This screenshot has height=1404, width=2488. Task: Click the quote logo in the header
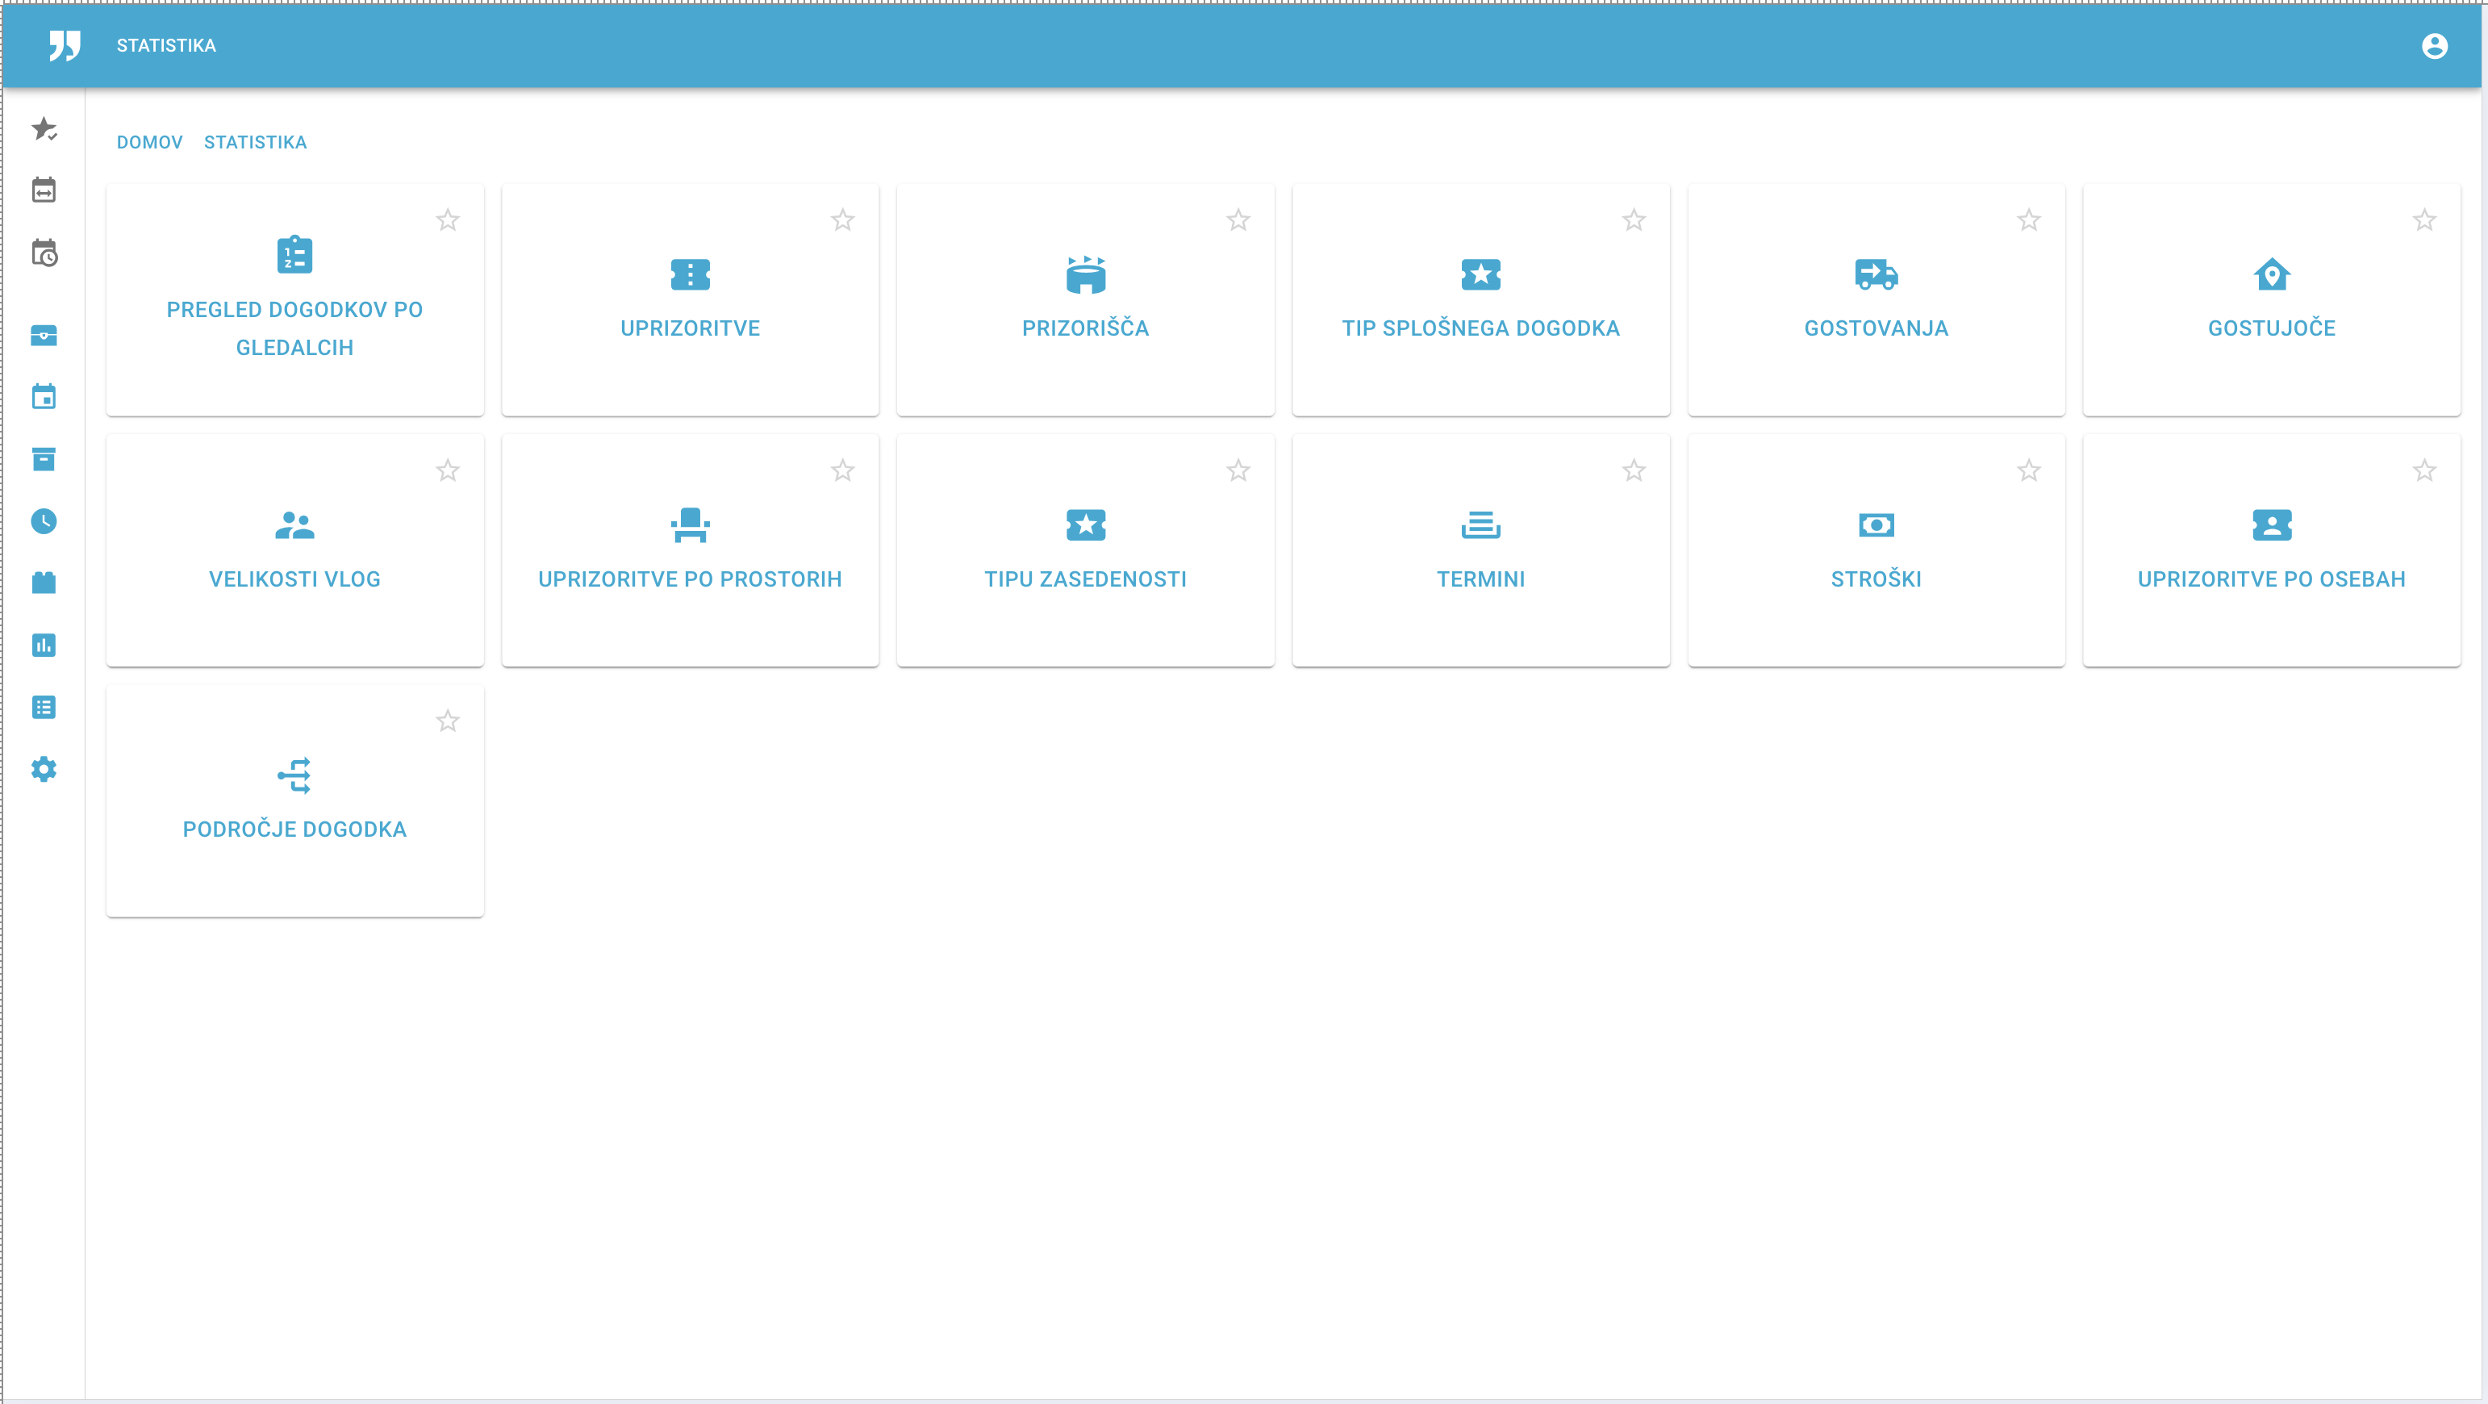click(x=65, y=45)
